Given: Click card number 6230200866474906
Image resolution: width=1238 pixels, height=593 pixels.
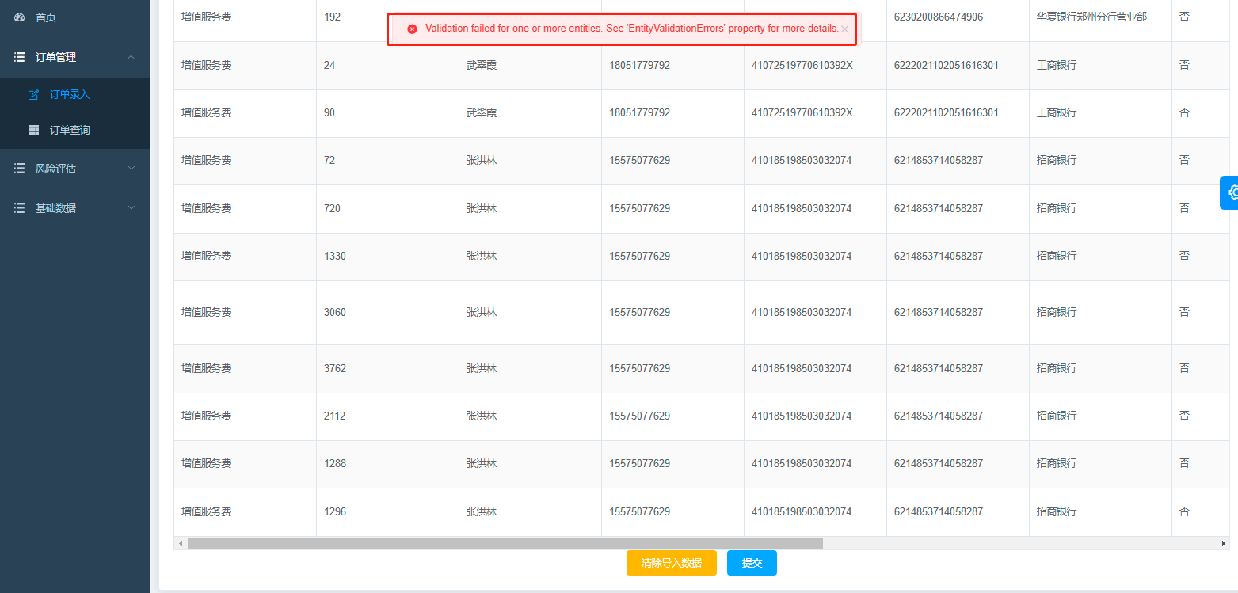Looking at the screenshot, I should click(x=939, y=17).
